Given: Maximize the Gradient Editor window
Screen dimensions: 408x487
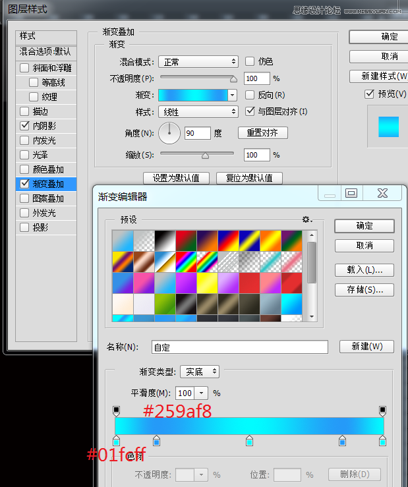Looking at the screenshot, I should point(351,193).
